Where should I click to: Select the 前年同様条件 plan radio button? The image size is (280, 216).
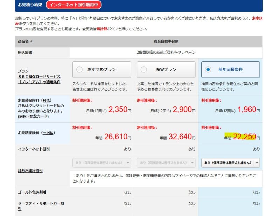click(x=208, y=69)
